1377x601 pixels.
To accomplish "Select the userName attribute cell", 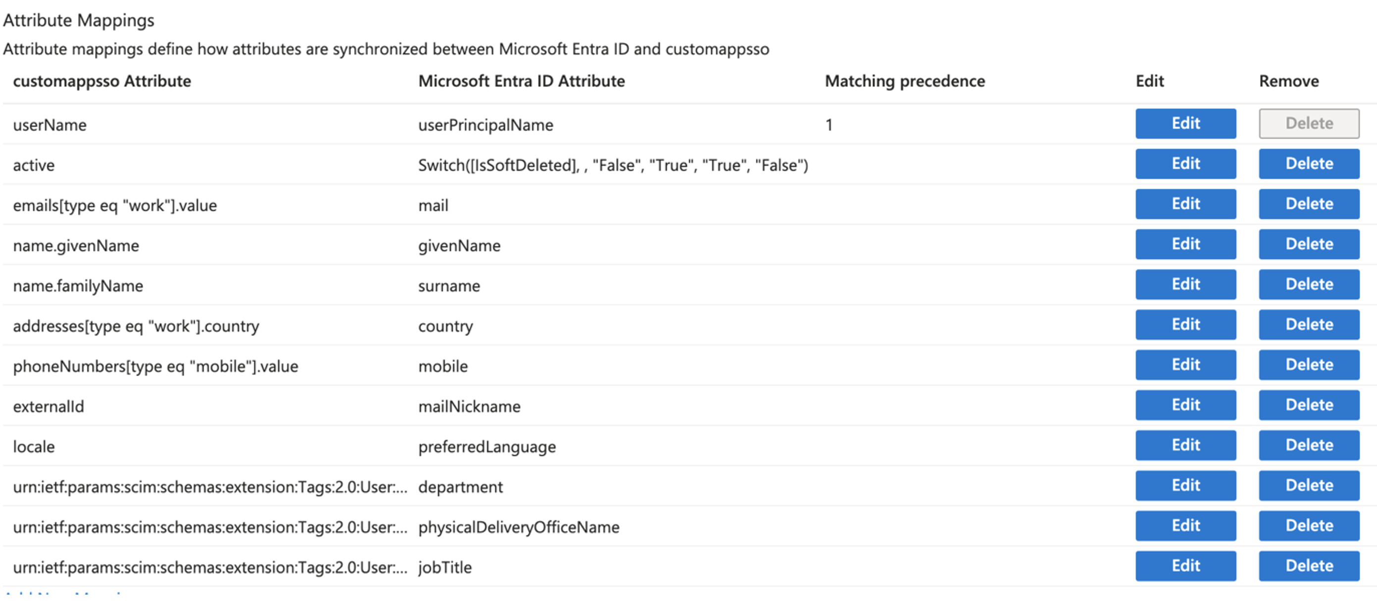I will [x=50, y=125].
